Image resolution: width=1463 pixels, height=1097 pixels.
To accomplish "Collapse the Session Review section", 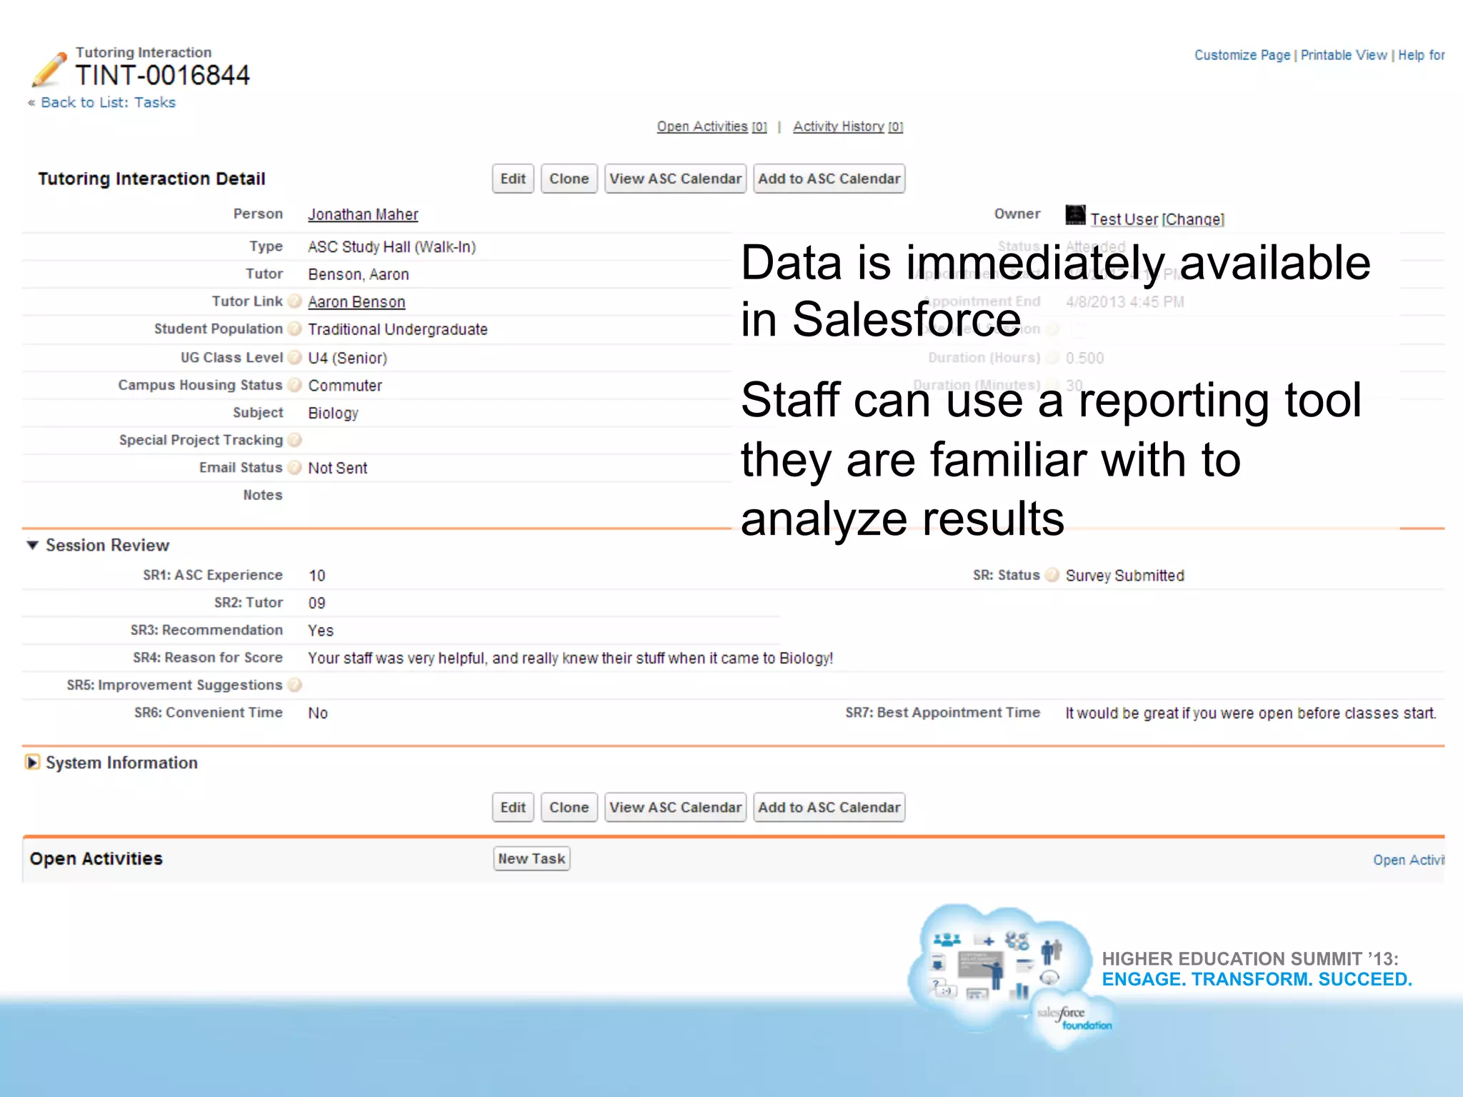I will point(32,545).
